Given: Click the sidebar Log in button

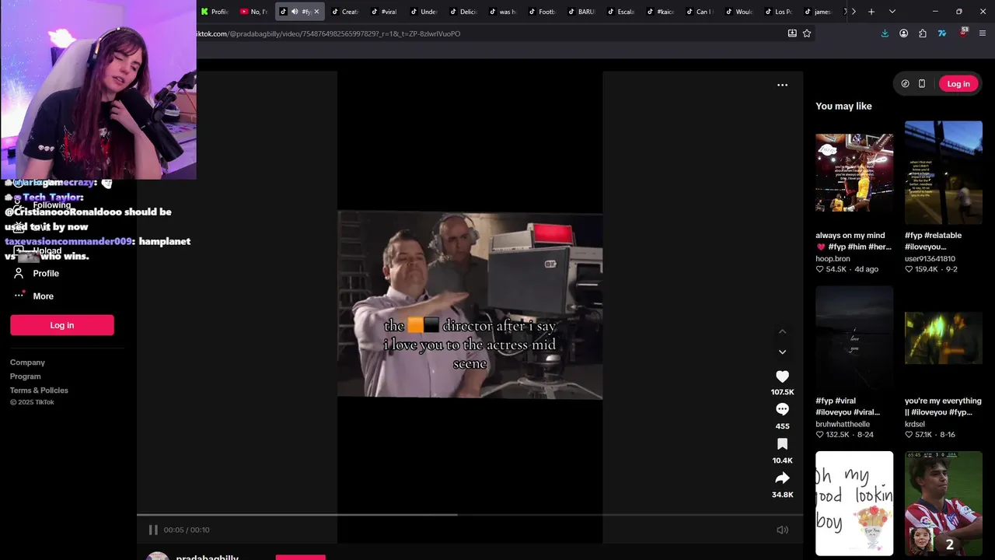Looking at the screenshot, I should (62, 325).
